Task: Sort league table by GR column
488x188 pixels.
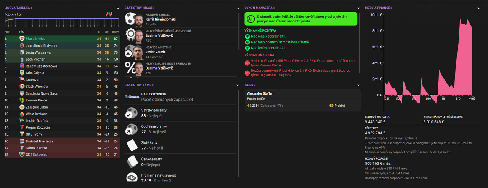Action: [107, 32]
